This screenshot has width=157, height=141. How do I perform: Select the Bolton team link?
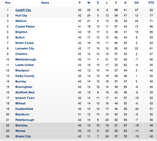20,37
